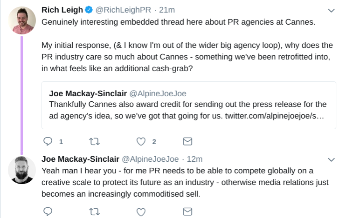
Task: Open Rich Leigh's profile picture
Action: (22, 21)
